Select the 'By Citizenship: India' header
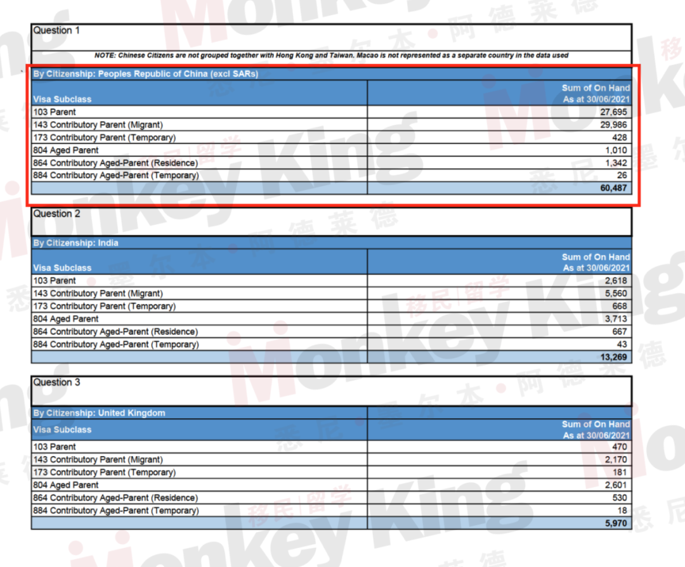This screenshot has height=567, width=685. pos(75,243)
